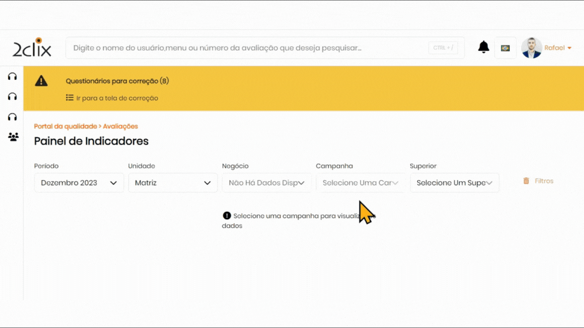Click Rafael's profile avatar

tap(531, 48)
